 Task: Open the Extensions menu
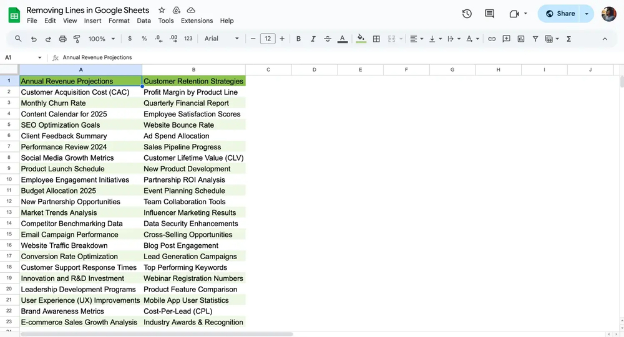point(197,21)
